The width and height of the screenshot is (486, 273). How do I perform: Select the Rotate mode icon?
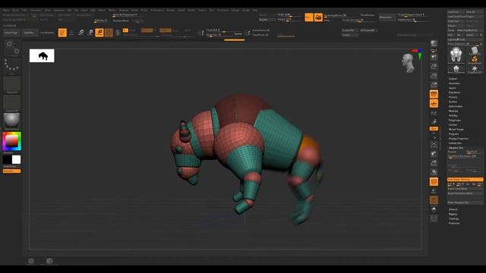(99, 33)
